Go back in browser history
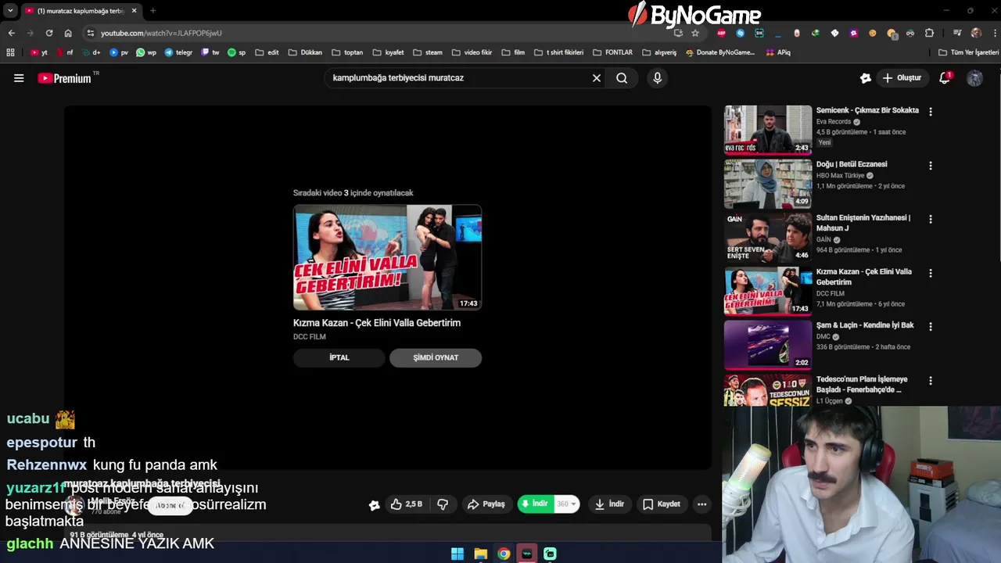Viewport: 1001px width, 563px height. (x=11, y=33)
